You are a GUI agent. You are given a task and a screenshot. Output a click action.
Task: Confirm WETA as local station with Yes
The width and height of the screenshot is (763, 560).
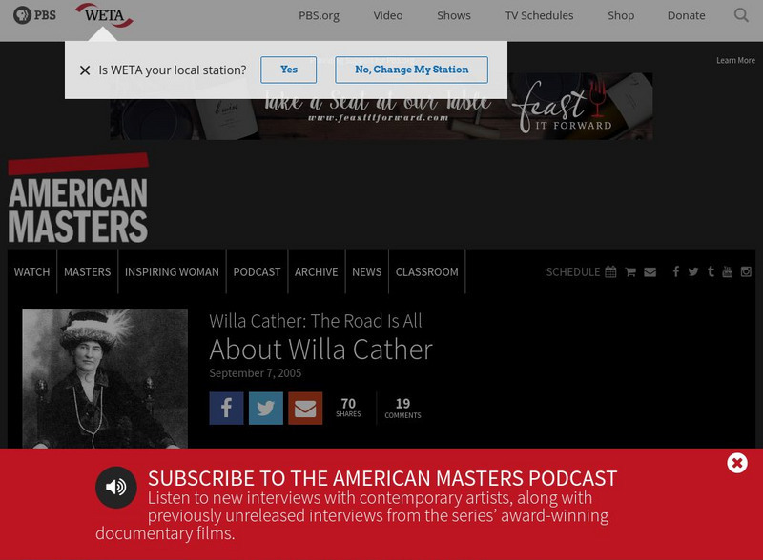tap(289, 70)
